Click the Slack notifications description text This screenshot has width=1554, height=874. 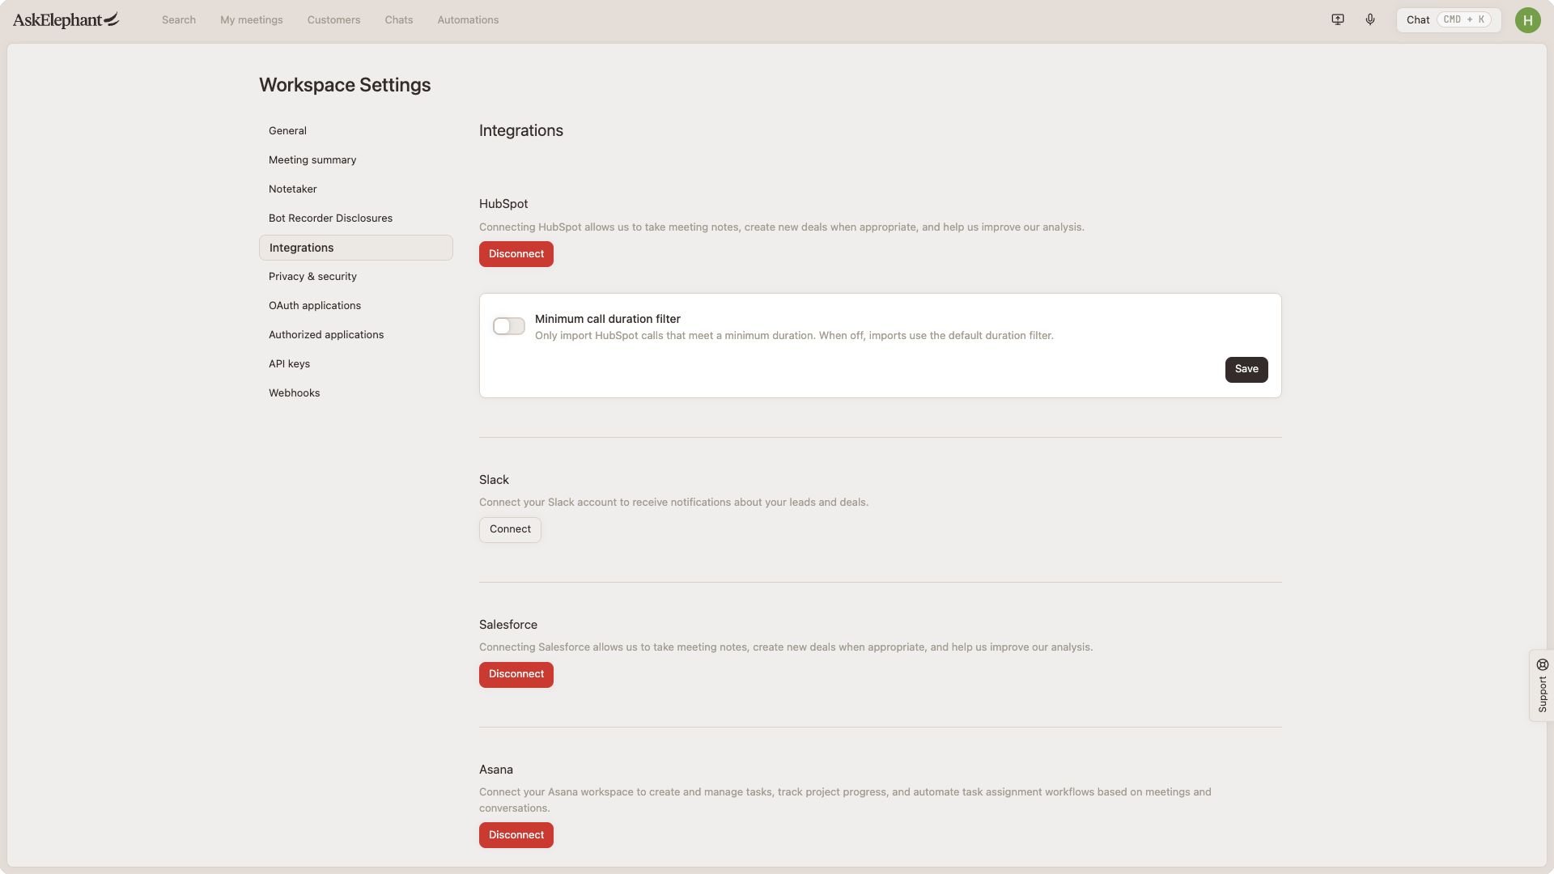click(673, 503)
